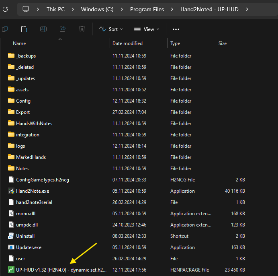278x276 pixels.
Task: Select the mono.dll file icon
Action: [x=11, y=214]
